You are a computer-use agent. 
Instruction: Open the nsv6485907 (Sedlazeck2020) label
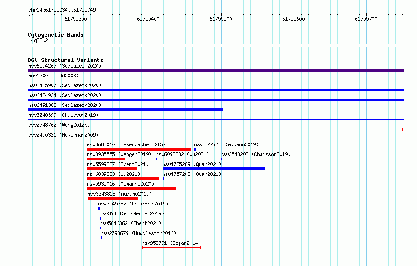coord(65,85)
